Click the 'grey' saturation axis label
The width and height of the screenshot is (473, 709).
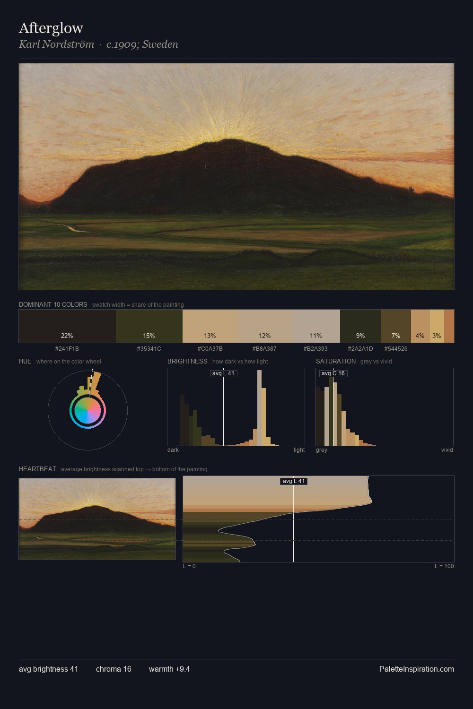(x=322, y=450)
